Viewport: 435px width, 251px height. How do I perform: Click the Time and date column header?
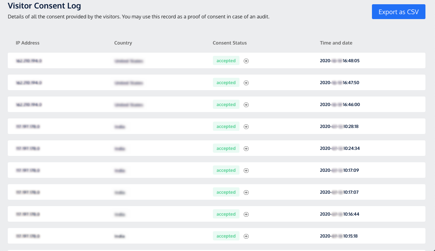(336, 43)
